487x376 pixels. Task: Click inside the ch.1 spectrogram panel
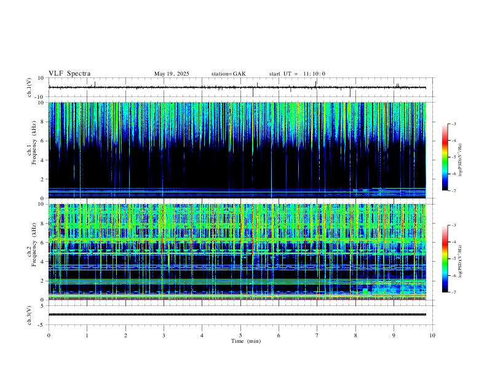(237, 150)
